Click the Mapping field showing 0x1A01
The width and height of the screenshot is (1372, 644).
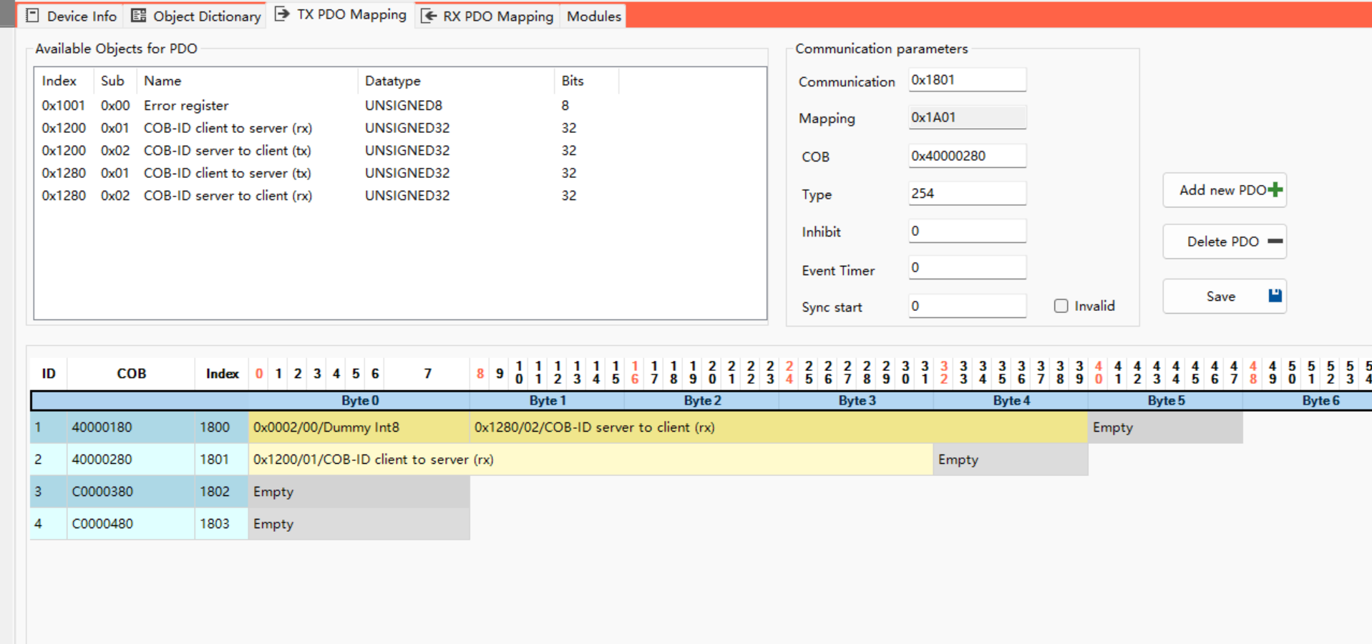pyautogui.click(x=967, y=117)
